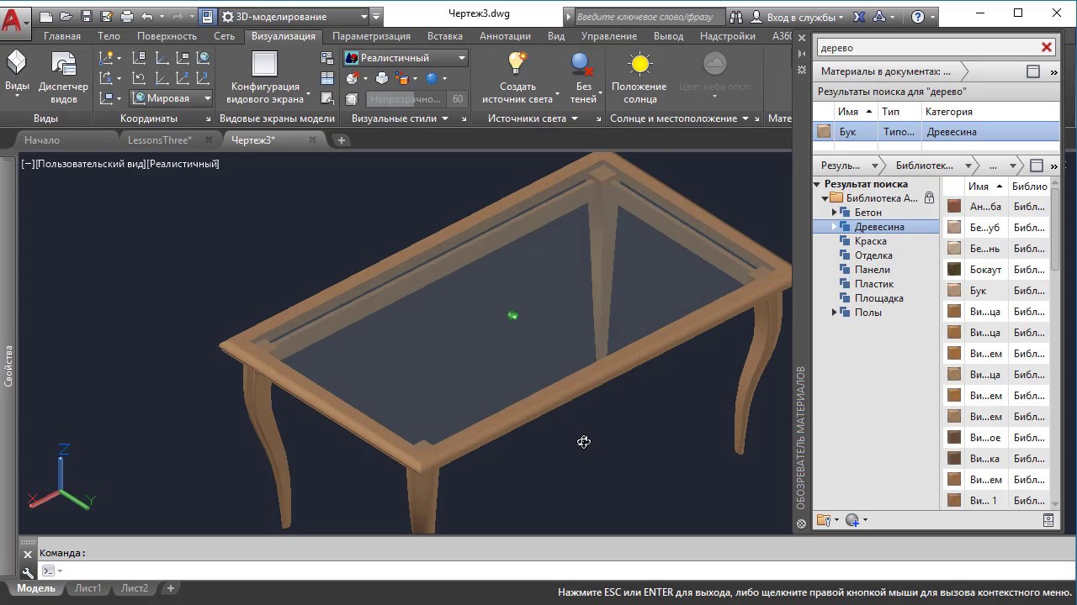Viewport: 1077px width, 605px height.
Task: Save the drawing with the diskette icon
Action: (x=86, y=17)
